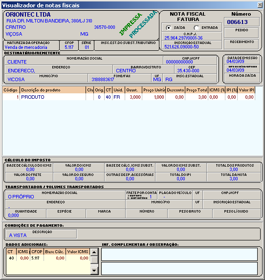Click the first Inf. Complementar observation box
This screenshot has width=265, height=280.
click(x=179, y=254)
